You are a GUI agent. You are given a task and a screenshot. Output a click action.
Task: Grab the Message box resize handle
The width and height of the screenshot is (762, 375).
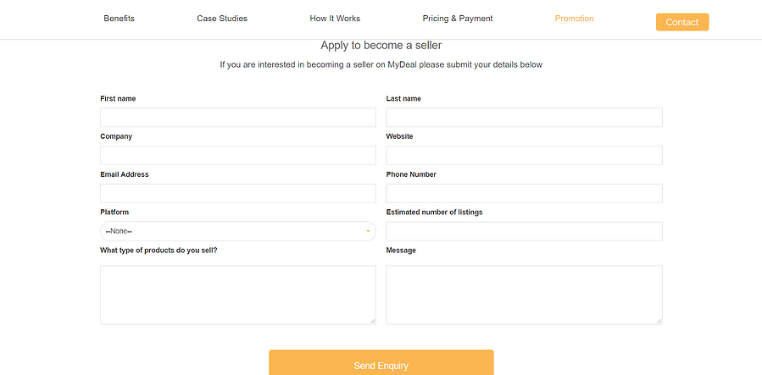[x=659, y=321]
